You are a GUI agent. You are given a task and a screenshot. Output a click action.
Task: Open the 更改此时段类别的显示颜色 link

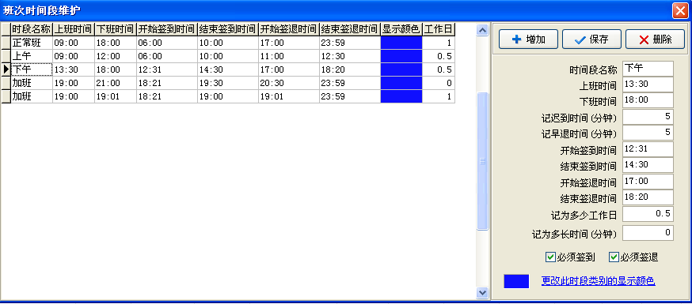coord(598,280)
